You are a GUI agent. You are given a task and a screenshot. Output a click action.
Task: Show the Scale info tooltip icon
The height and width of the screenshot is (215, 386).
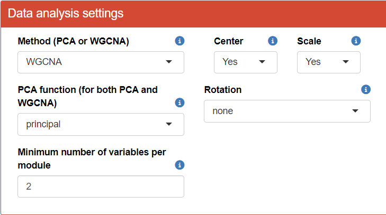pos(356,41)
